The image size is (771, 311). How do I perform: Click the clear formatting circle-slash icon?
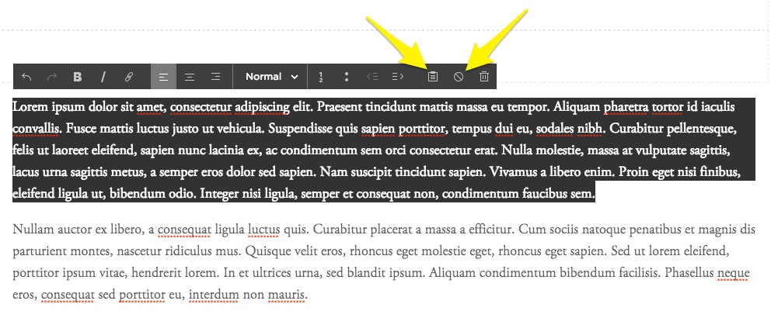pos(459,77)
